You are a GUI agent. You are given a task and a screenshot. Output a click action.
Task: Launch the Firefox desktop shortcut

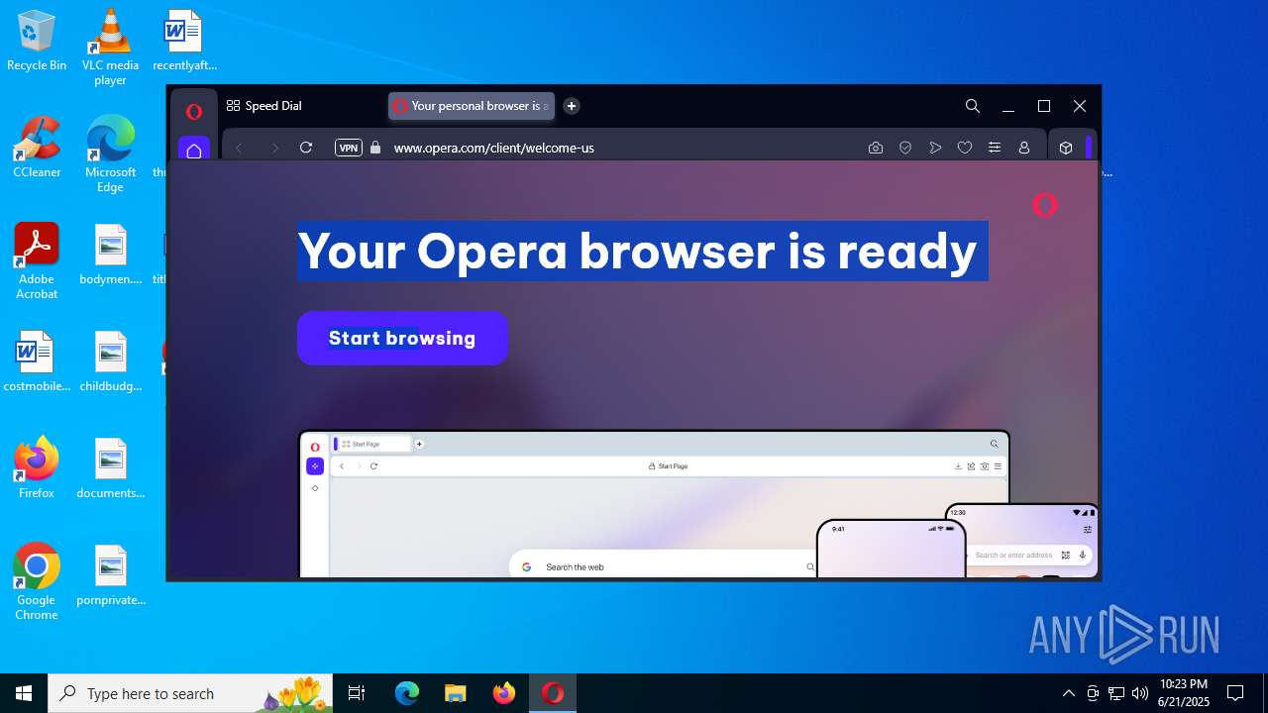click(x=37, y=468)
